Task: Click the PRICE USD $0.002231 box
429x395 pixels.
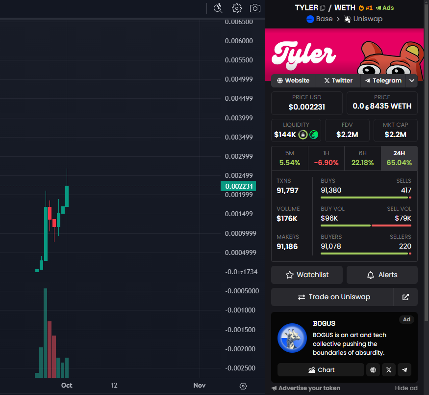Action: click(x=307, y=103)
